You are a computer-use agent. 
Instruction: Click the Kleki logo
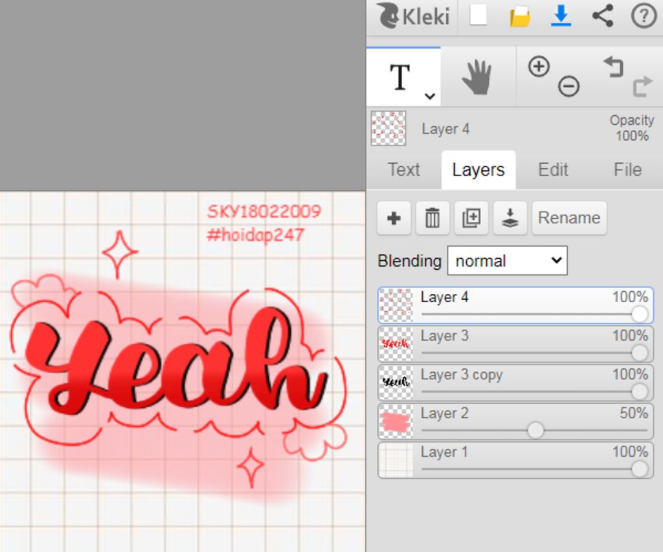(413, 16)
